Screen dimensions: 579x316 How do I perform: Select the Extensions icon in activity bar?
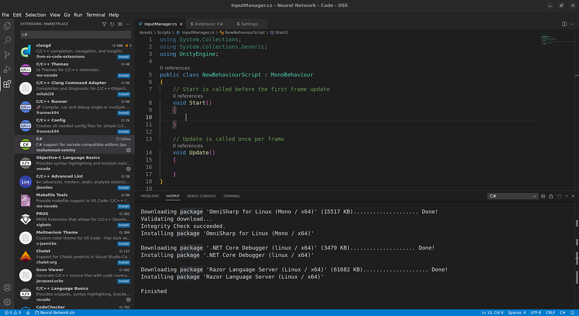pos(7,83)
